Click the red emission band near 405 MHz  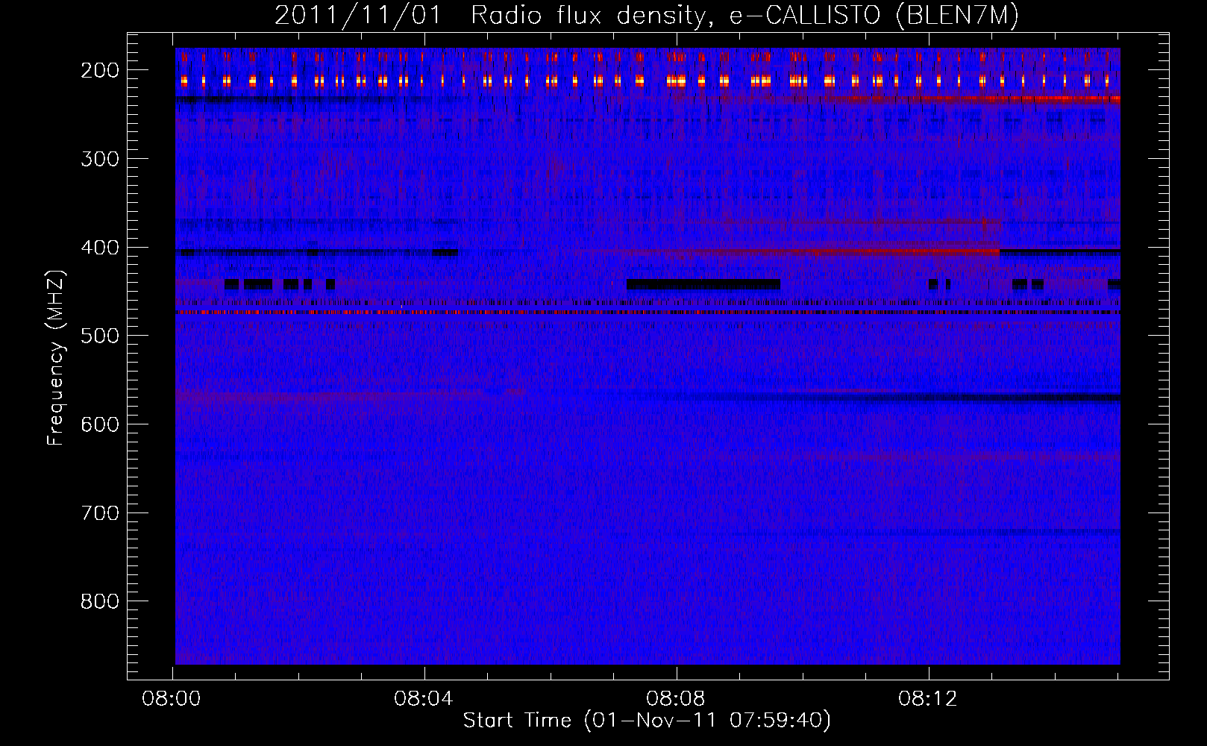pos(843,252)
